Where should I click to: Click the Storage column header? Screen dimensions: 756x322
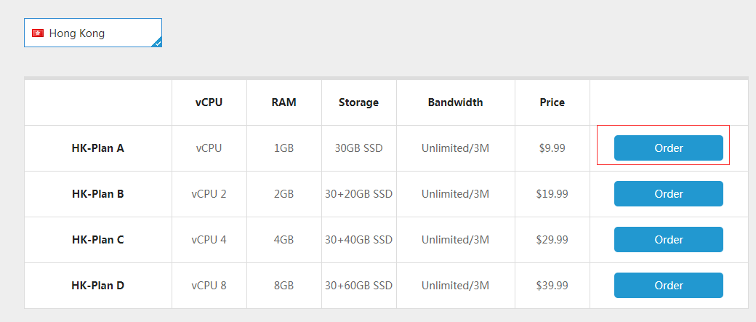coord(358,102)
